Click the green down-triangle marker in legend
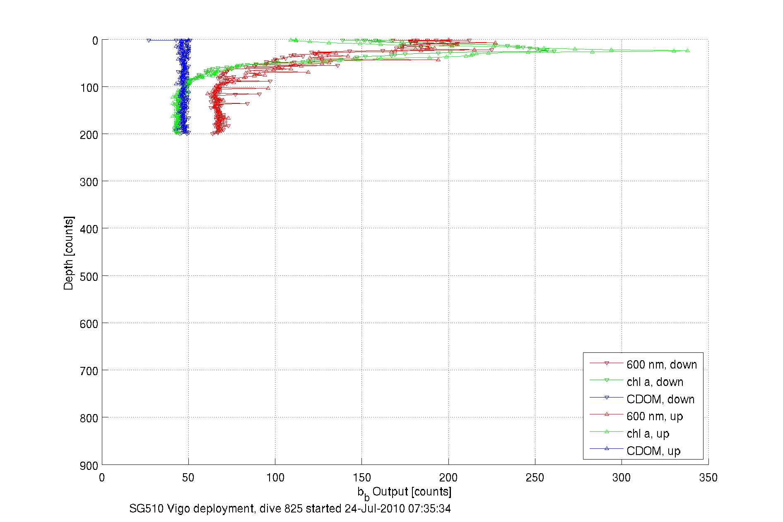Image resolution: width=783 pixels, height=522 pixels. point(607,380)
